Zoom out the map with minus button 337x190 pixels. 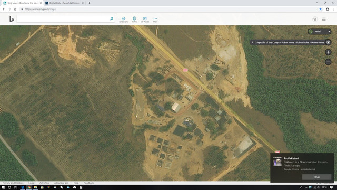[x=328, y=62]
